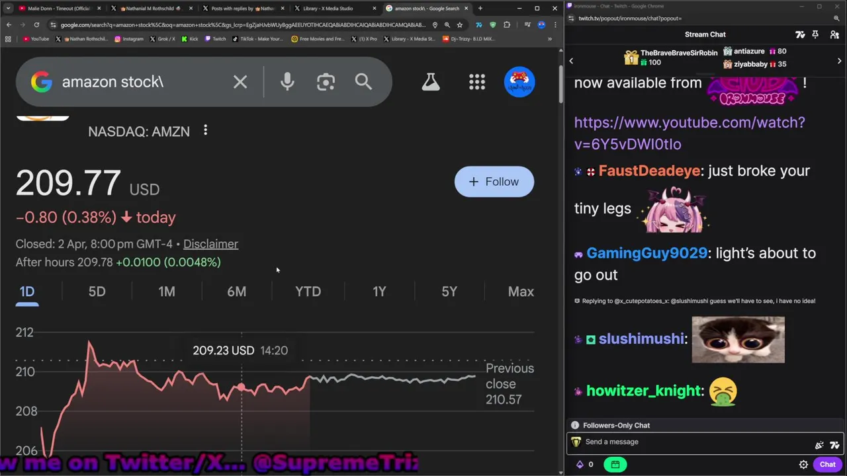The width and height of the screenshot is (847, 476).
Task: Click howitzer_knight username in chat
Action: coord(643,391)
